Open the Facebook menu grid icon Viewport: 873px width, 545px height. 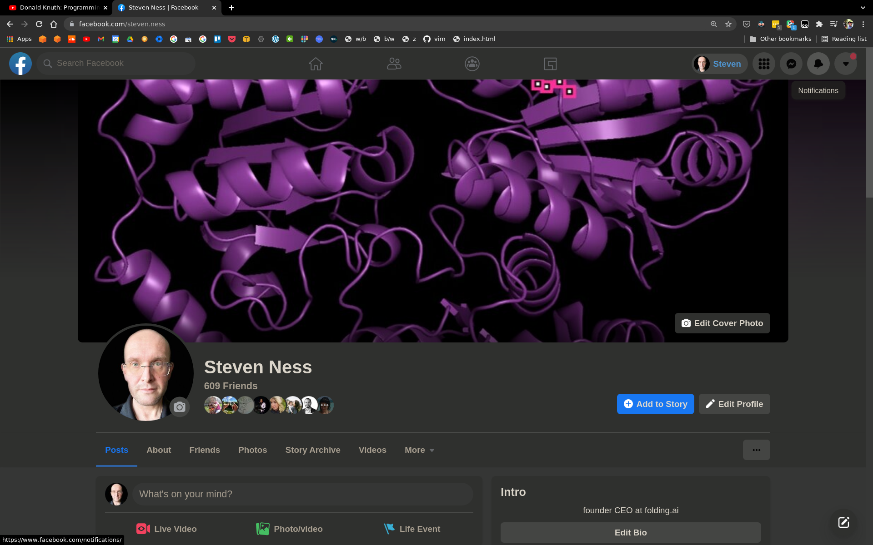764,64
